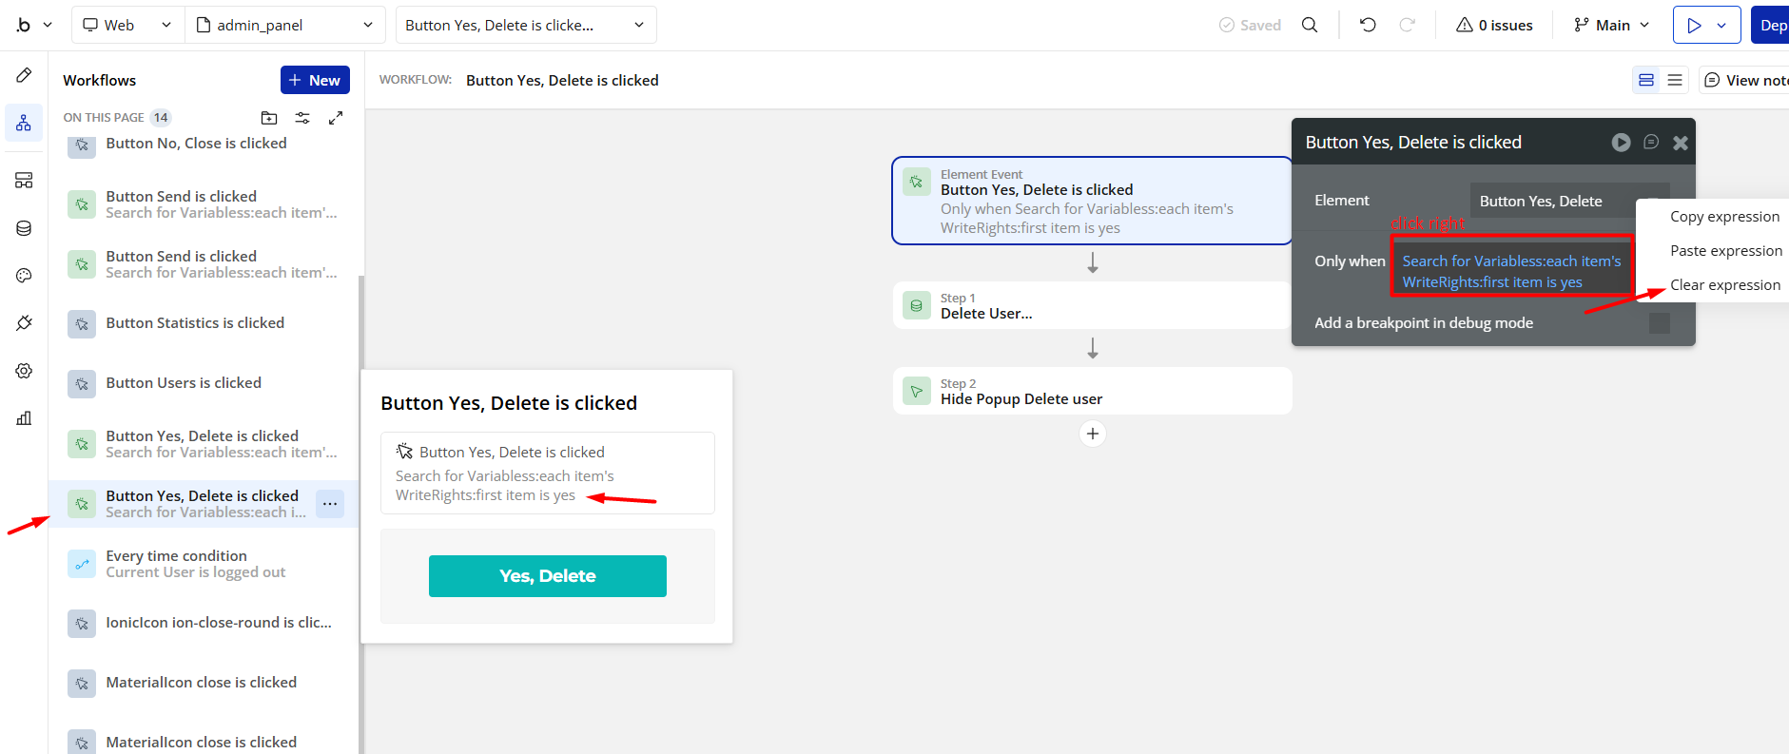Open the Logs chart icon in sidebar
The width and height of the screenshot is (1789, 754).
pos(24,418)
